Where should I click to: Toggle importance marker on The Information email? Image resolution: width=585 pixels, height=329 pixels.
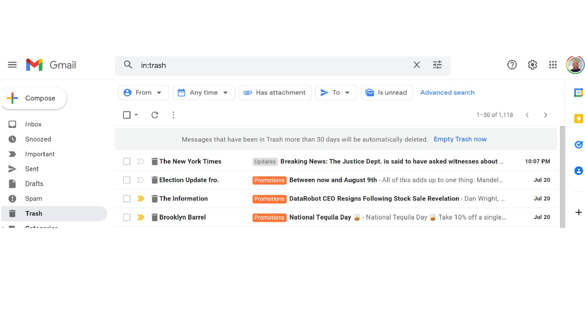(141, 199)
